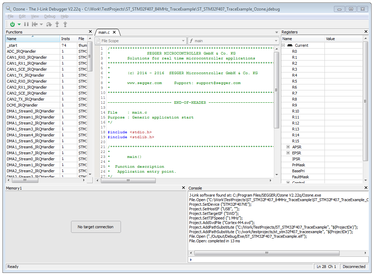Open the File menu

pyautogui.click(x=11, y=16)
